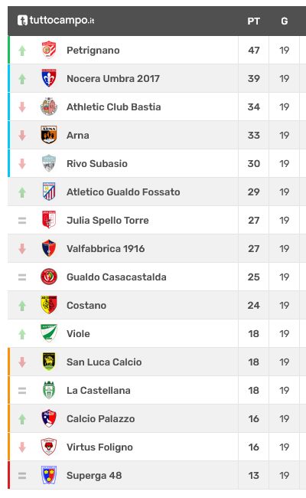Click the red down arrow beside Rivo Subasio
The height and width of the screenshot is (498, 306).
point(22,164)
